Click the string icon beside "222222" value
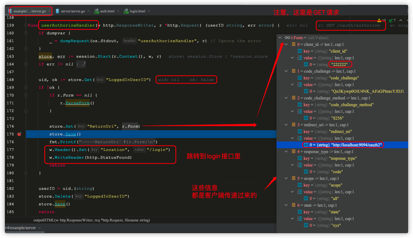This screenshot has width=413, height=238. [306, 65]
